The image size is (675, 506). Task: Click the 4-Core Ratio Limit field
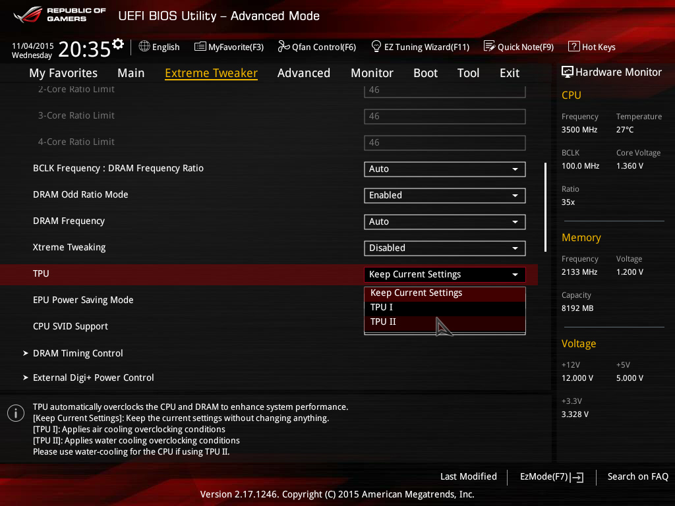[x=445, y=142]
